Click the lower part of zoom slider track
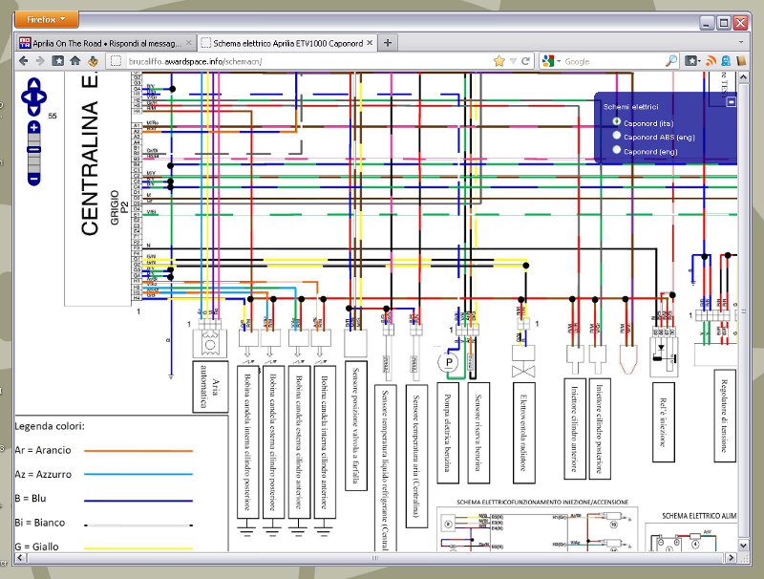The height and width of the screenshot is (579, 764). click(33, 163)
